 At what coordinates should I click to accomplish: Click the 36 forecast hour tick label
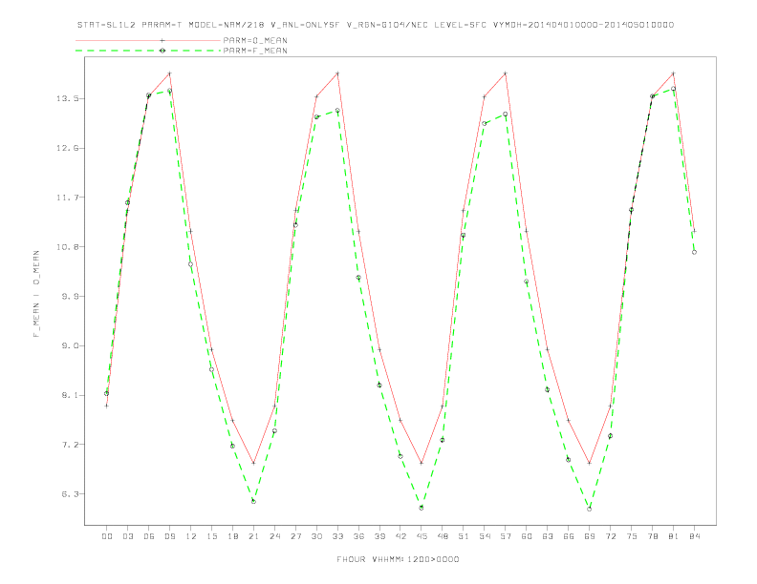(358, 536)
